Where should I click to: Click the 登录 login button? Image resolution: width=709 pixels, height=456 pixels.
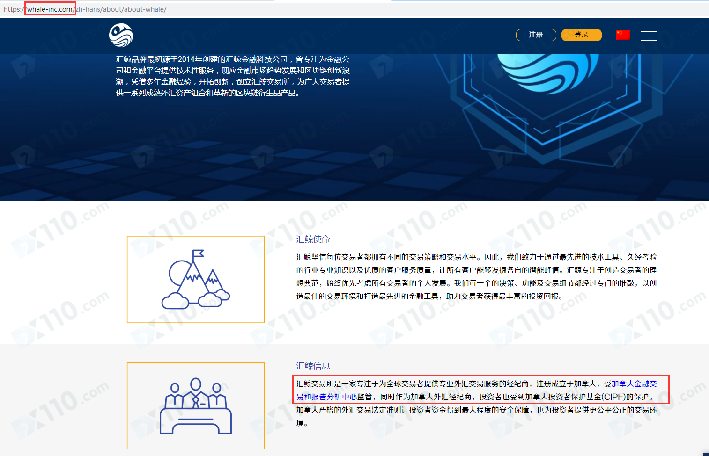click(581, 35)
